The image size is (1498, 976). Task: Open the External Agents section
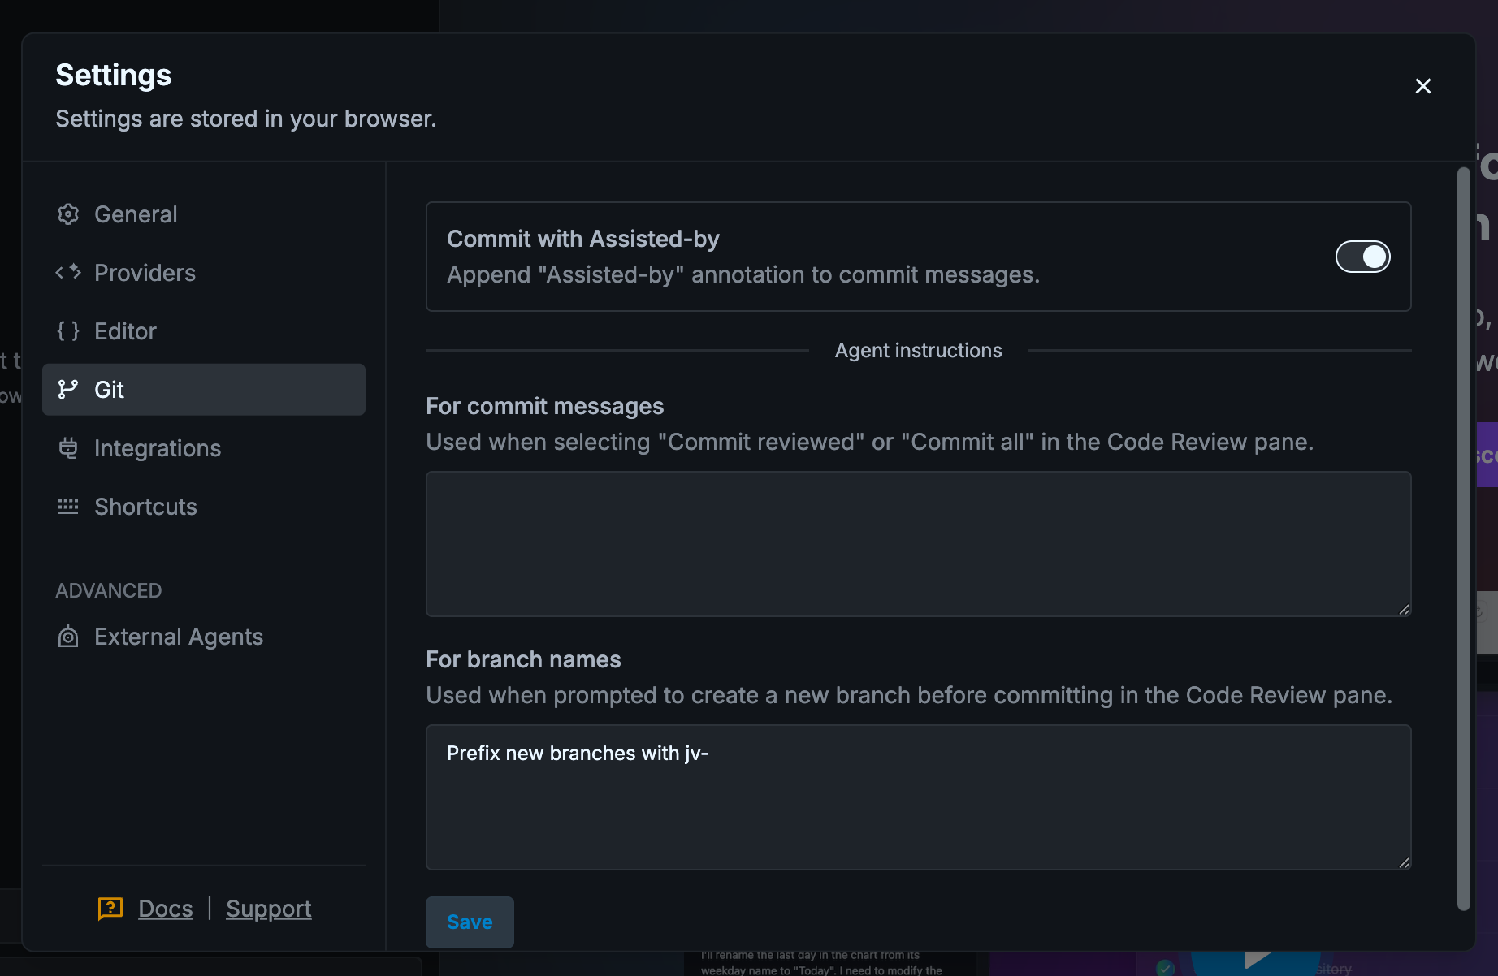(204, 637)
